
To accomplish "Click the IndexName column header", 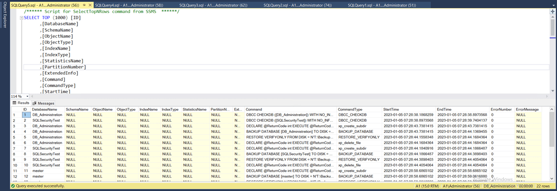I will [x=149, y=109].
